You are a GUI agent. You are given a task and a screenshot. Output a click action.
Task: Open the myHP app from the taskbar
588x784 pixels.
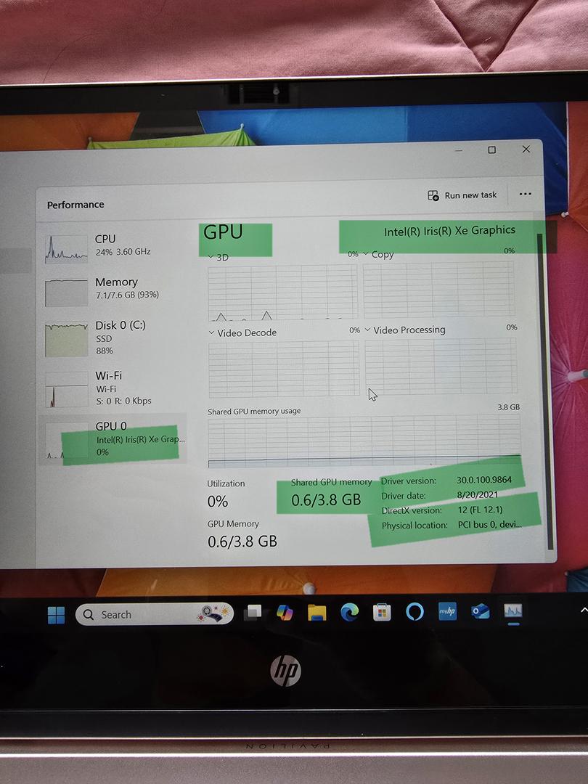point(447,611)
